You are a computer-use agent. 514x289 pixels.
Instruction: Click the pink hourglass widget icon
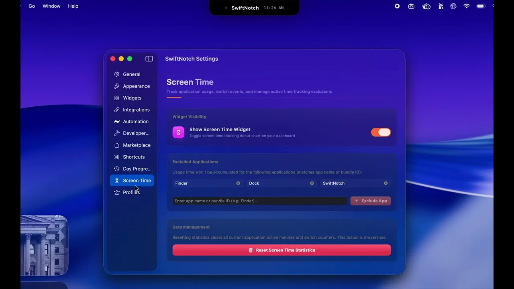[x=178, y=132]
